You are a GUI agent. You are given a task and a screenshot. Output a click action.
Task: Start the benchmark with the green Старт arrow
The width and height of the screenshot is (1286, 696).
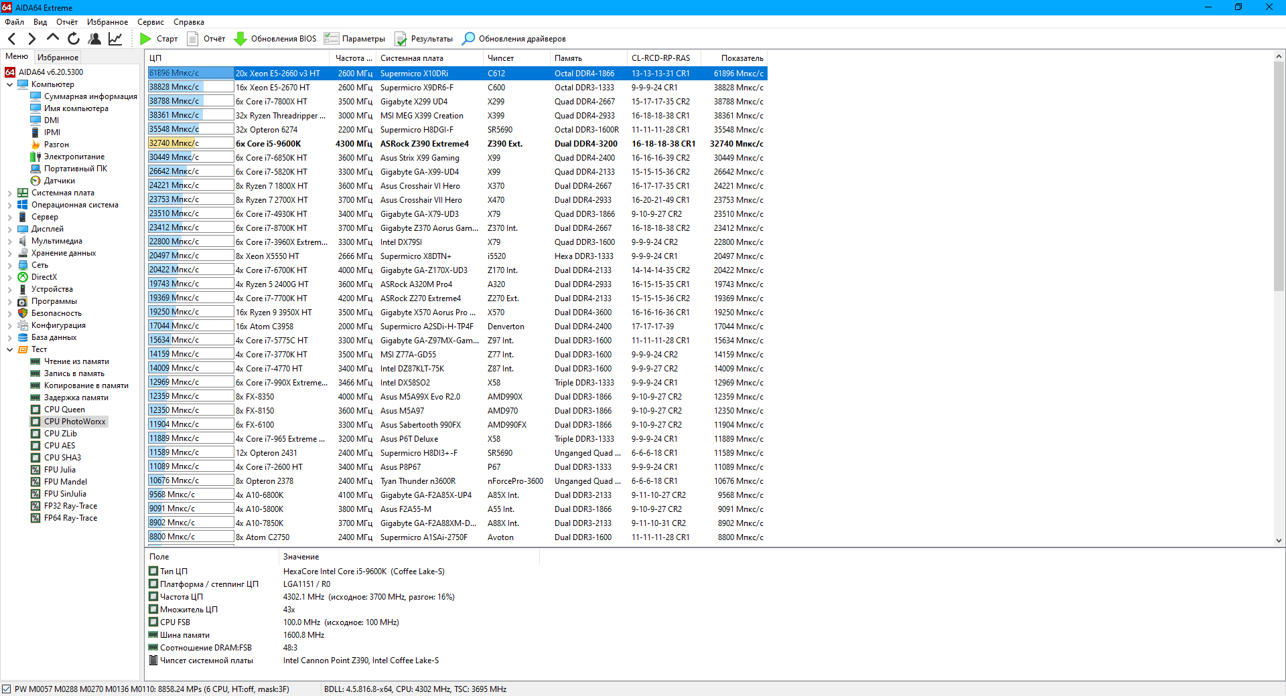tap(145, 39)
